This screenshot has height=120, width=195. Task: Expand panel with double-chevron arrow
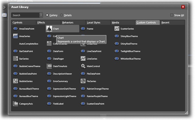coord(4,7)
